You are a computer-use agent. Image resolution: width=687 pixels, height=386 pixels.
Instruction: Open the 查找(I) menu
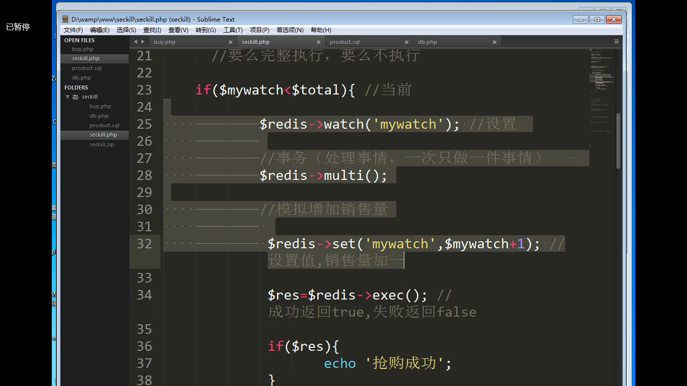(152, 30)
